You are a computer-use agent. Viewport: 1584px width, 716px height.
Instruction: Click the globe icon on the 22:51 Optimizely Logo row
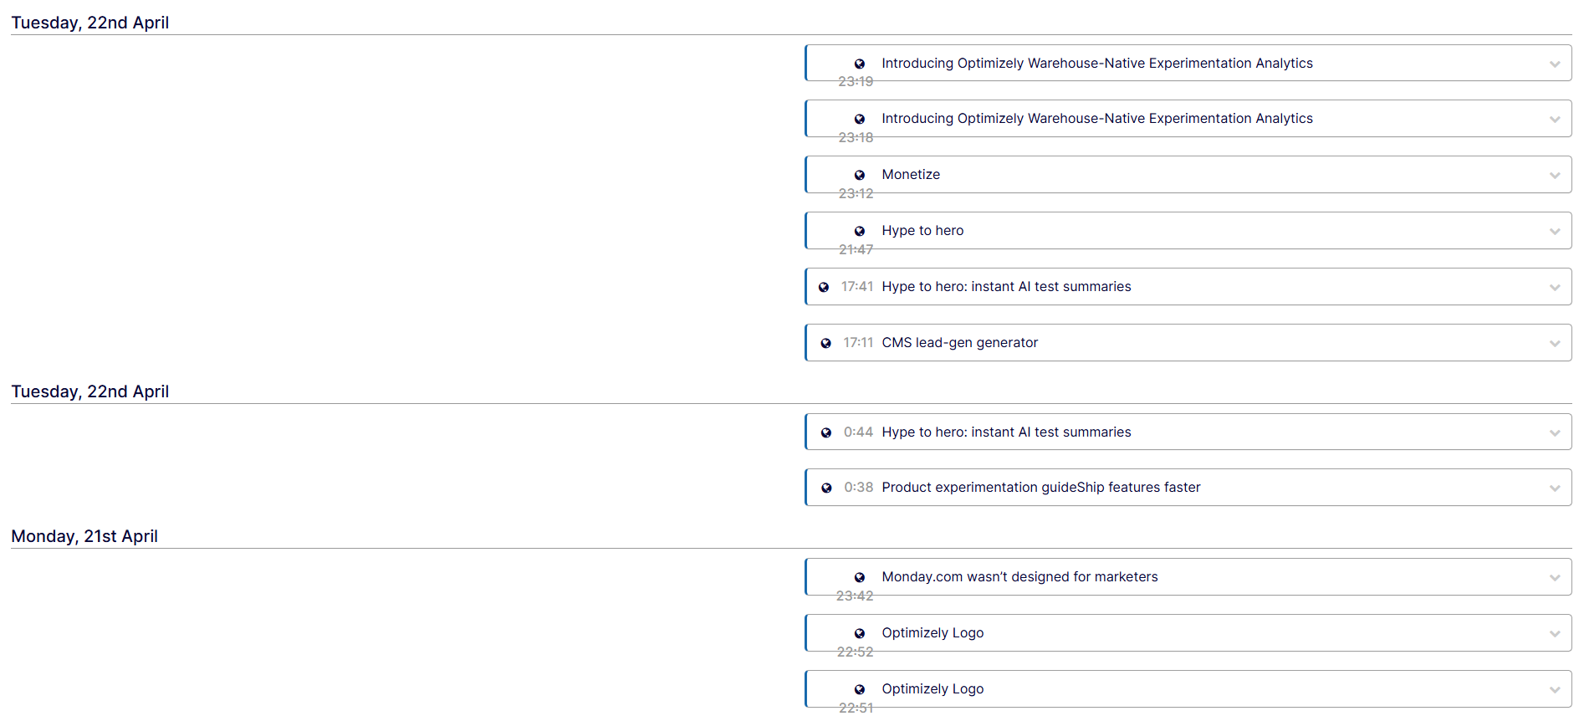pyautogui.click(x=859, y=689)
